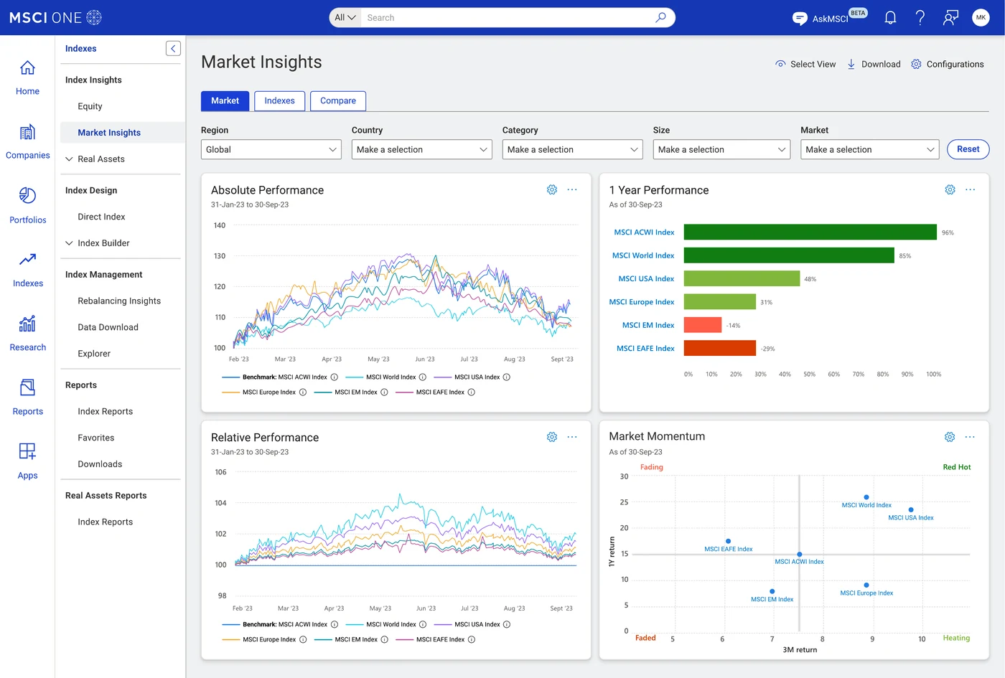Open Rebalancing Insights menu item
The width and height of the screenshot is (1005, 678).
click(119, 301)
